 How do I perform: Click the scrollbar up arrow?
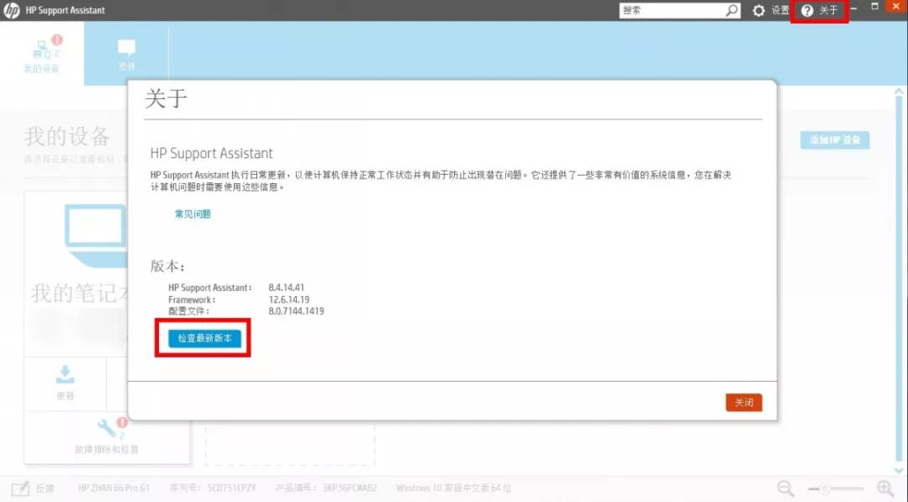click(x=900, y=92)
